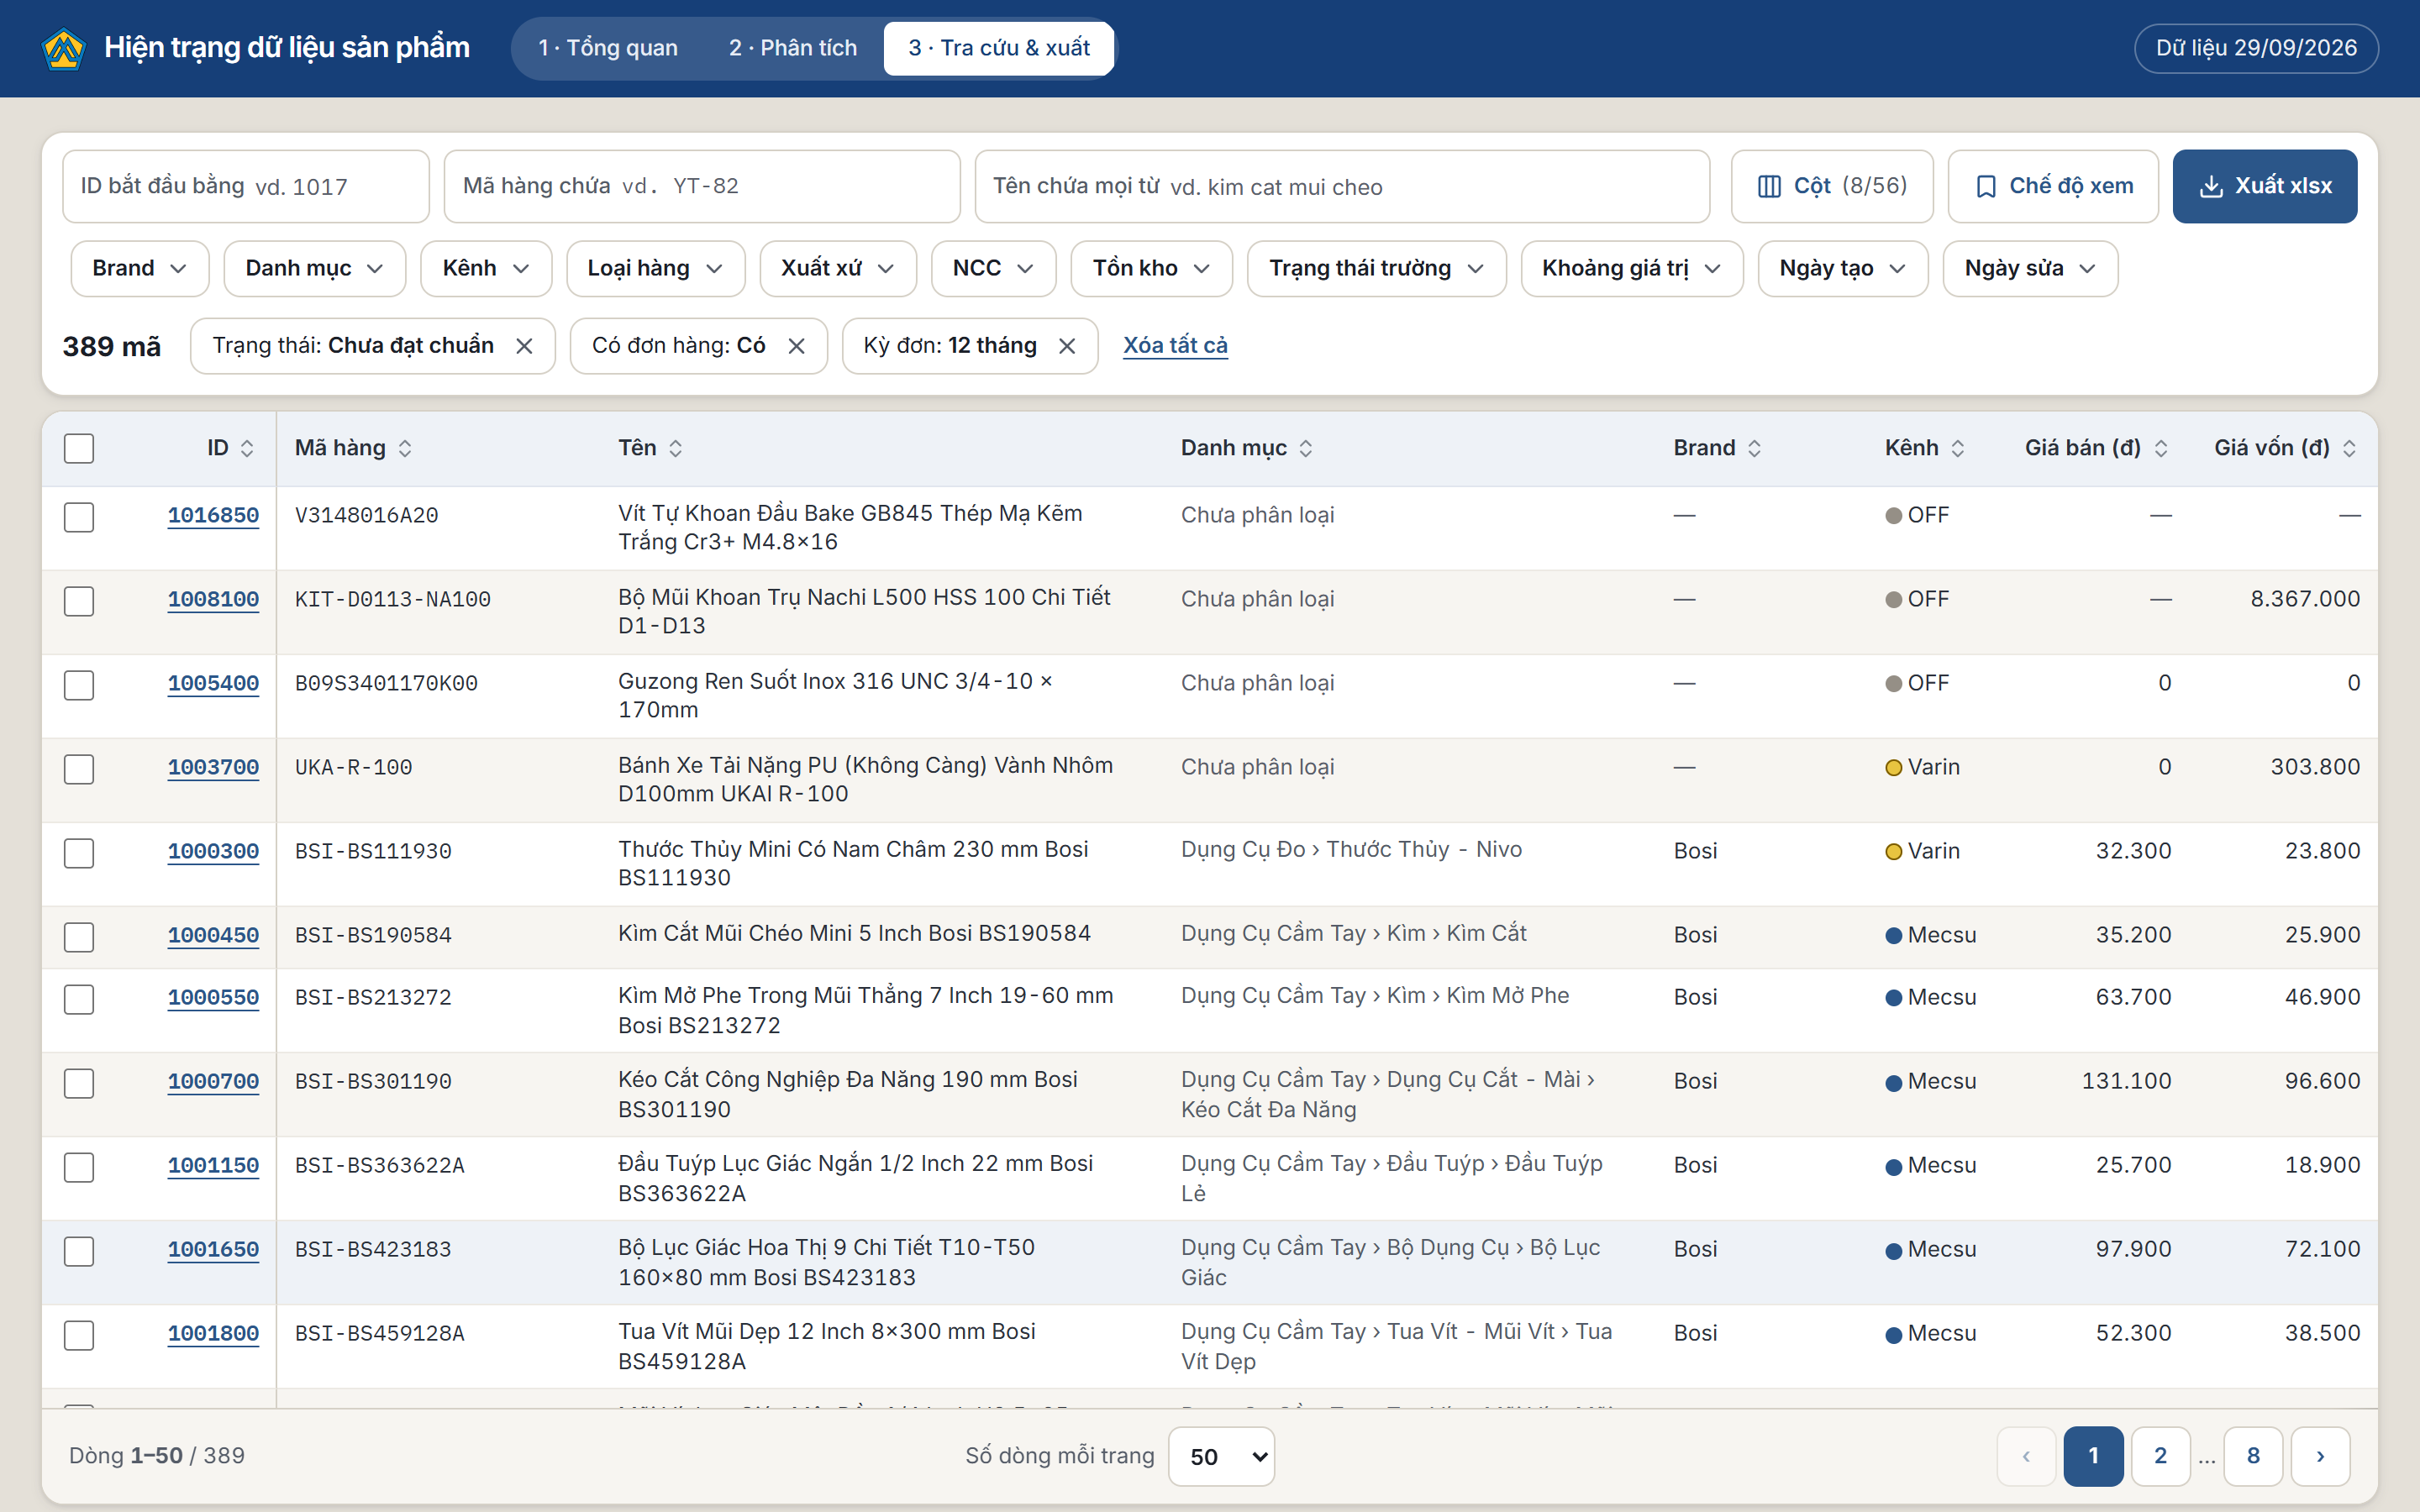Viewport: 2420px width, 1512px height.
Task: Tick checkbox for ID 1001650 row
Action: pos(79,1251)
